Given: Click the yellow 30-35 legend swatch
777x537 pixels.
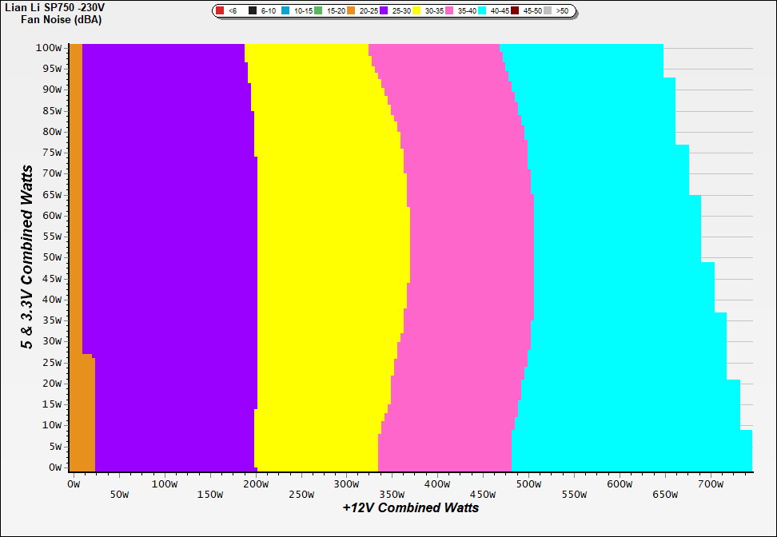Looking at the screenshot, I should tap(416, 11).
